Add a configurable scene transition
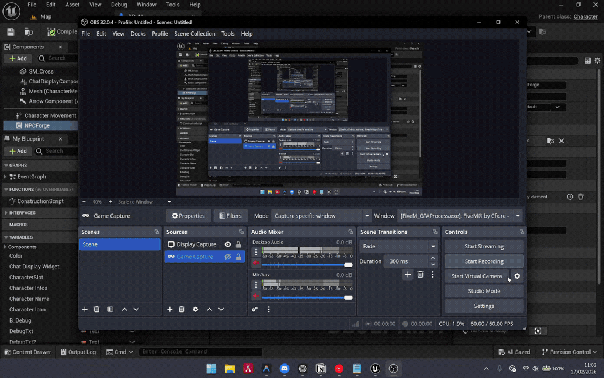The image size is (604, 378). pos(408,275)
